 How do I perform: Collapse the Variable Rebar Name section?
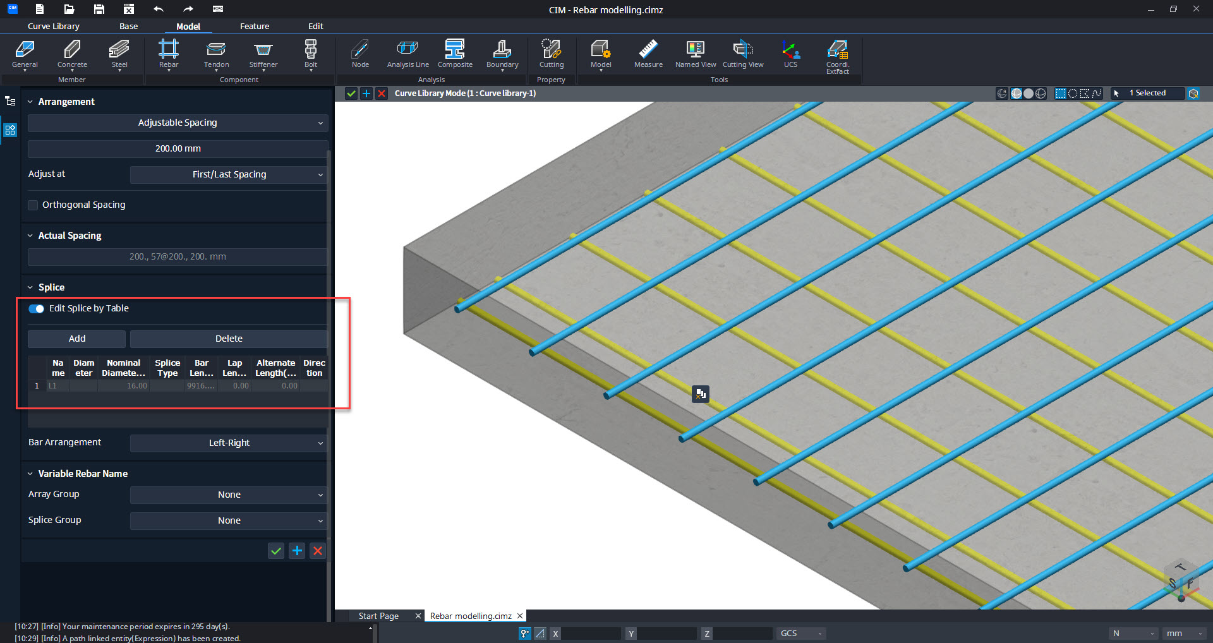(30, 474)
